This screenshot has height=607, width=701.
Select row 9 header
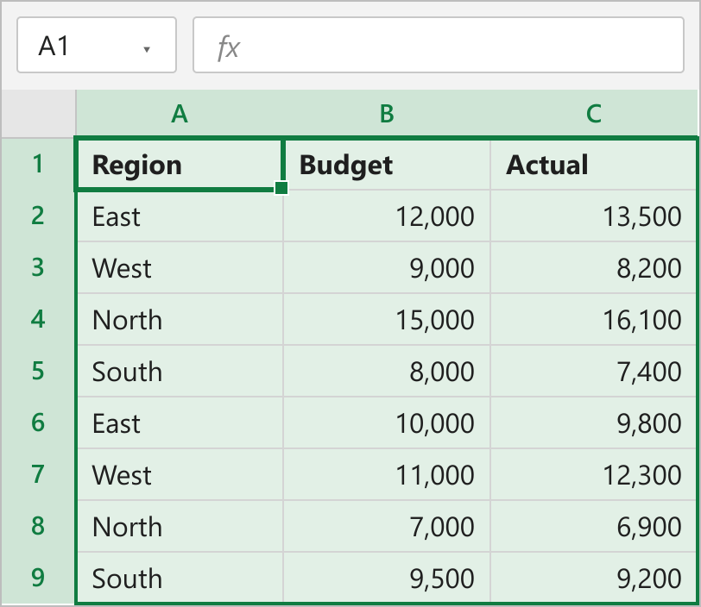pyautogui.click(x=39, y=578)
